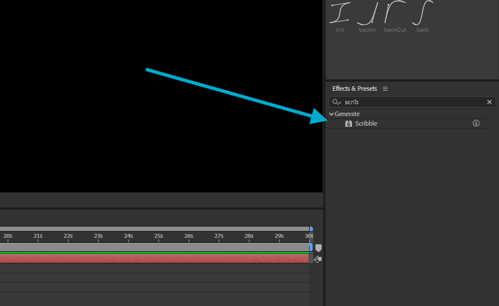Click the Effects & Presets panel tab
The width and height of the screenshot is (499, 306).
coord(354,88)
